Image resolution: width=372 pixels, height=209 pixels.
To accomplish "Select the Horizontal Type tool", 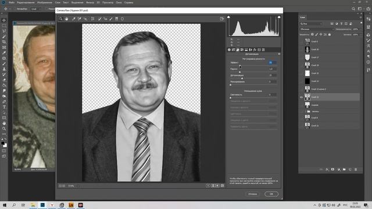I will [x=4, y=107].
